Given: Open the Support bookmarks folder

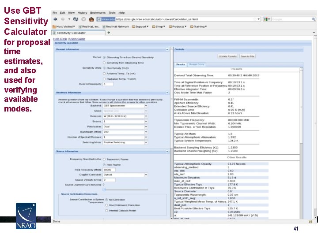Looking at the screenshot, I should [140, 26].
